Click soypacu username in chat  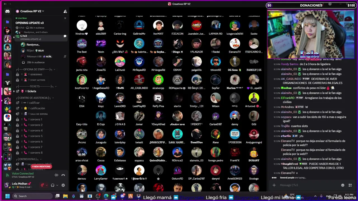[x=286, y=117]
